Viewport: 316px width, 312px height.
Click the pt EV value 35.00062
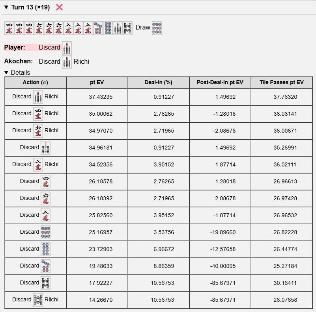pos(101,114)
